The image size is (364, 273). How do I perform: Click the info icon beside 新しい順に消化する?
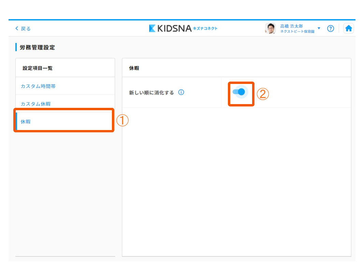(x=181, y=92)
